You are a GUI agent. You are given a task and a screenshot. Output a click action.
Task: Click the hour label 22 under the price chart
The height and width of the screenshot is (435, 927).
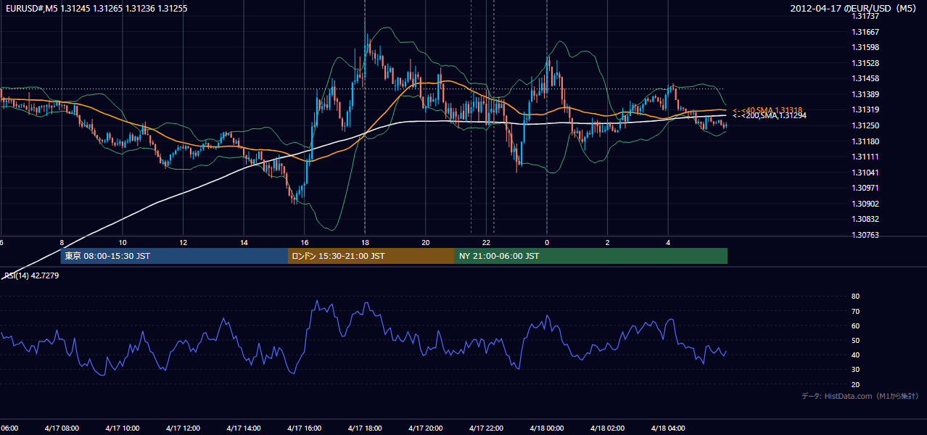[x=487, y=242]
